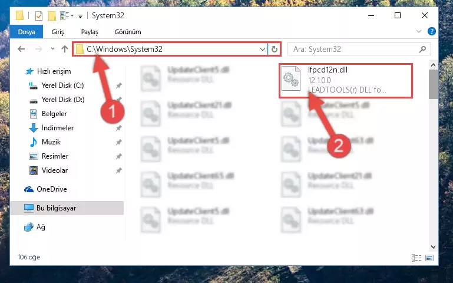Screen dimensions: 453x283
Task: Open Yerel Disk (C:) in sidebar
Action: click(62, 85)
